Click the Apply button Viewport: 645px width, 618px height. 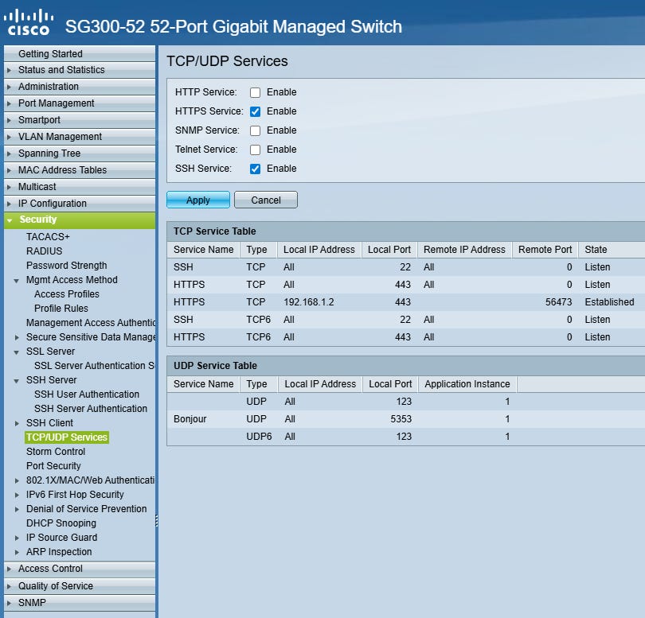tap(198, 200)
